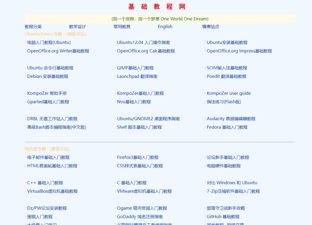The height and width of the screenshot is (225, 312).
Task: Open KompoZer 帮助手册
Action: coord(47,93)
